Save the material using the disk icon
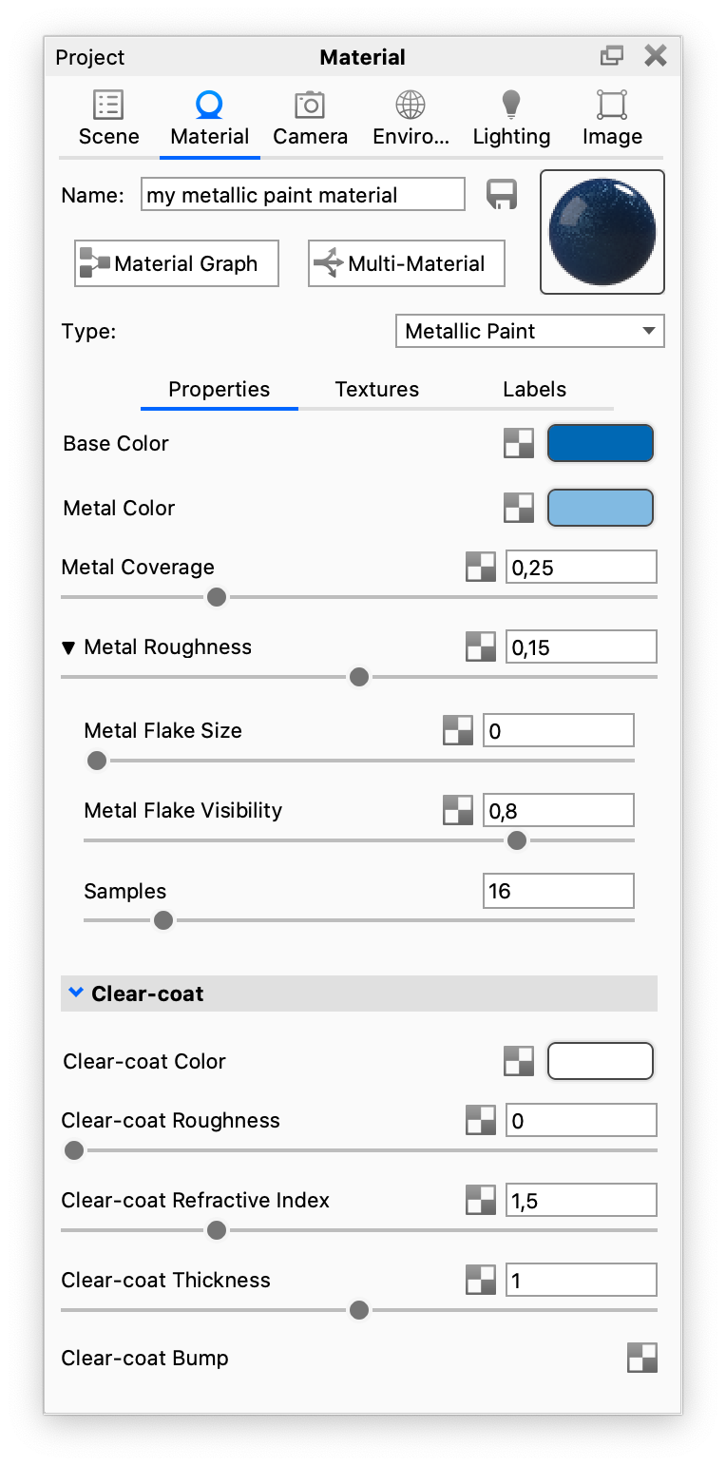 501,194
